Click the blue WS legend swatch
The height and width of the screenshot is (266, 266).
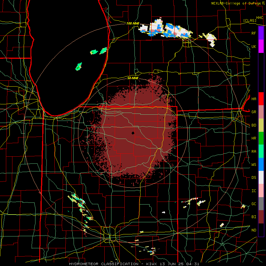click(261, 164)
